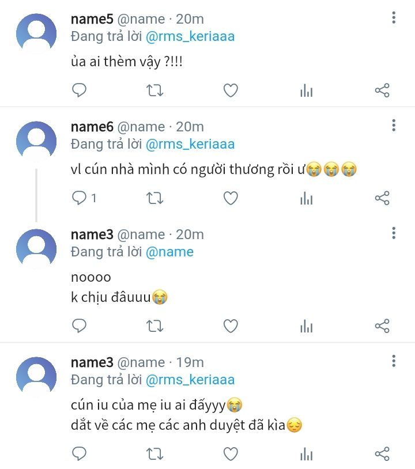The image size is (415, 469).
Task: View analytics for name5's tweet
Action: pos(306,90)
